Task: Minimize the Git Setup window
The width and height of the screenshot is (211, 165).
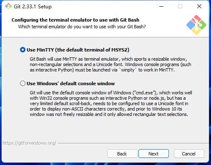Action: coord(161,6)
